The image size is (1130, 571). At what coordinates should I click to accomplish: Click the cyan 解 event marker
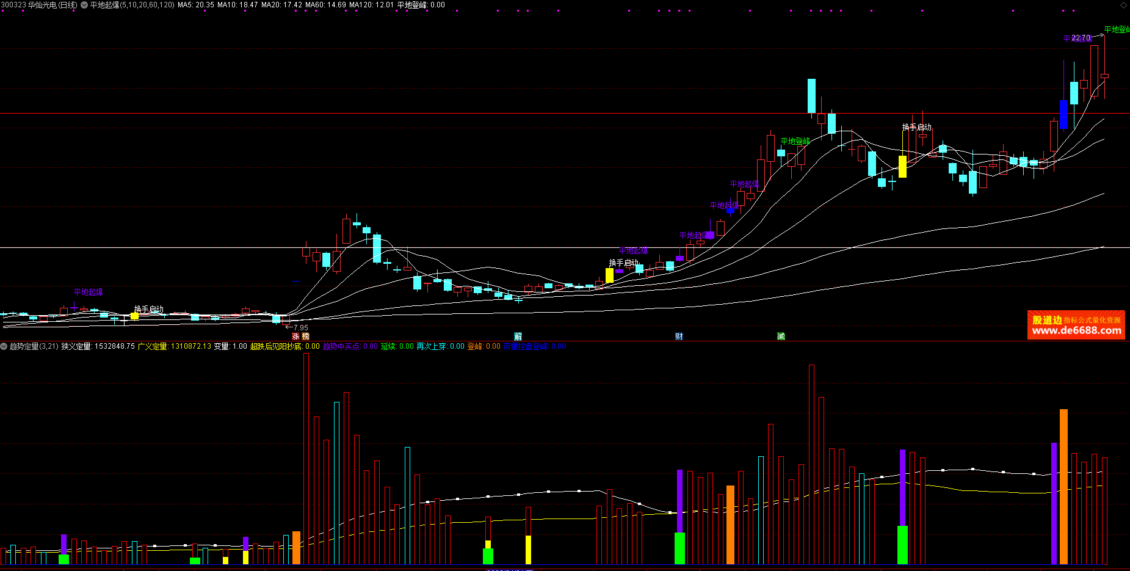[518, 336]
